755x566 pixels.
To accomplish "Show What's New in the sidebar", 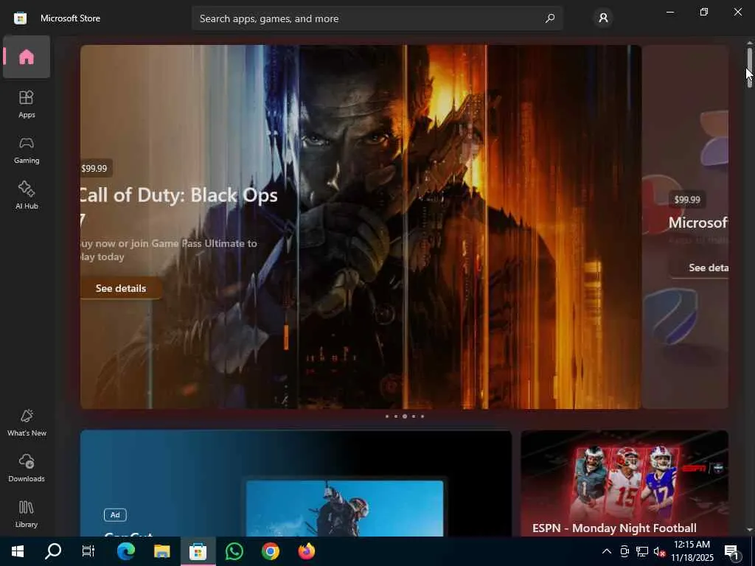I will (27, 422).
